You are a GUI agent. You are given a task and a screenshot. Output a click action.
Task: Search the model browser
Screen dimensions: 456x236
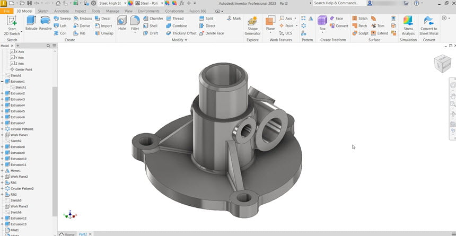[x=48, y=46]
